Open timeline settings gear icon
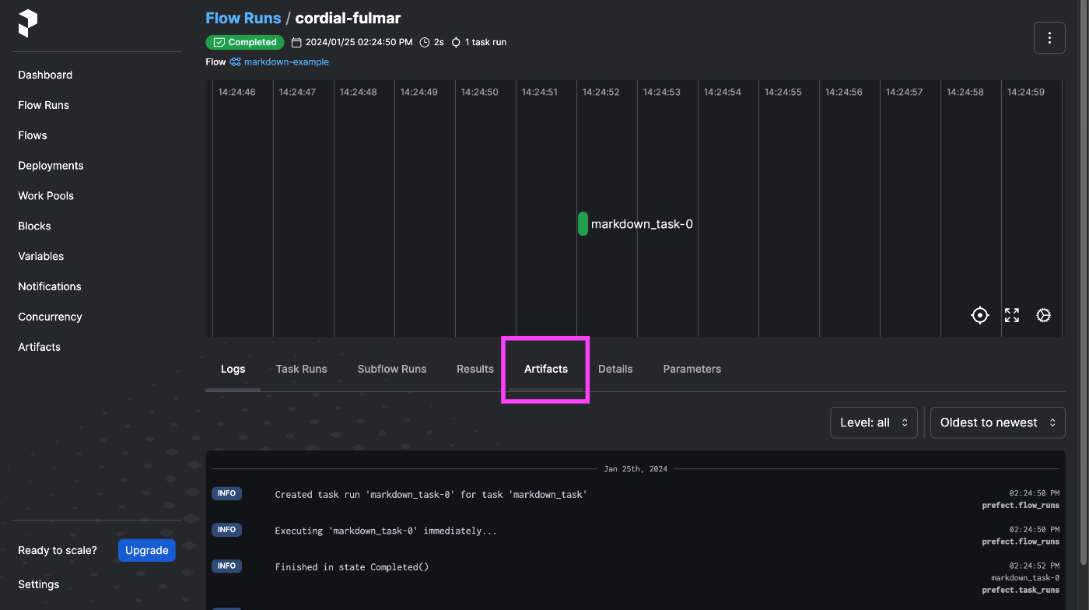The height and width of the screenshot is (610, 1089). pyautogui.click(x=1044, y=315)
